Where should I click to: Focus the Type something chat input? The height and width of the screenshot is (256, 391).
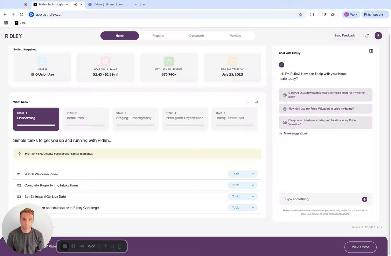click(321, 199)
